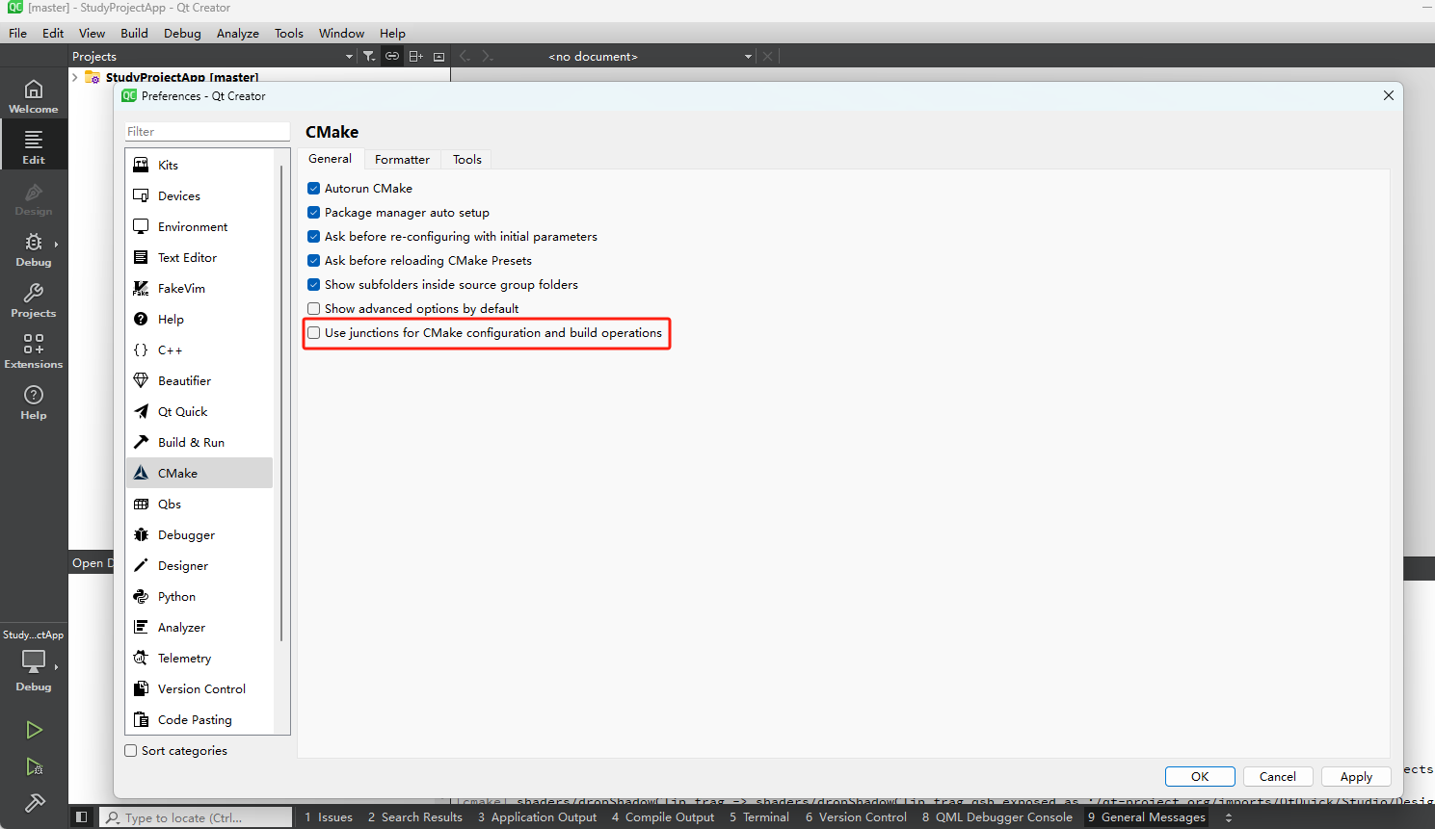
Task: Toggle Show subfolders inside source group folders
Action: pos(313,284)
